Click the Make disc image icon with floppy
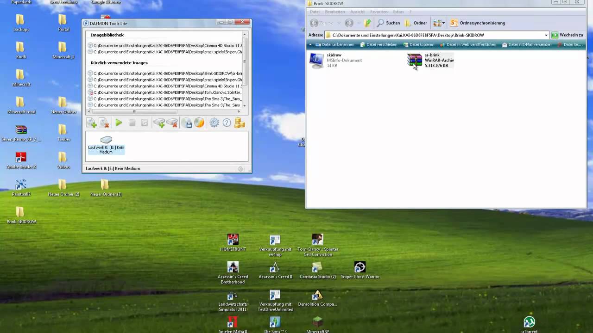This screenshot has width=593, height=333. coord(187,123)
